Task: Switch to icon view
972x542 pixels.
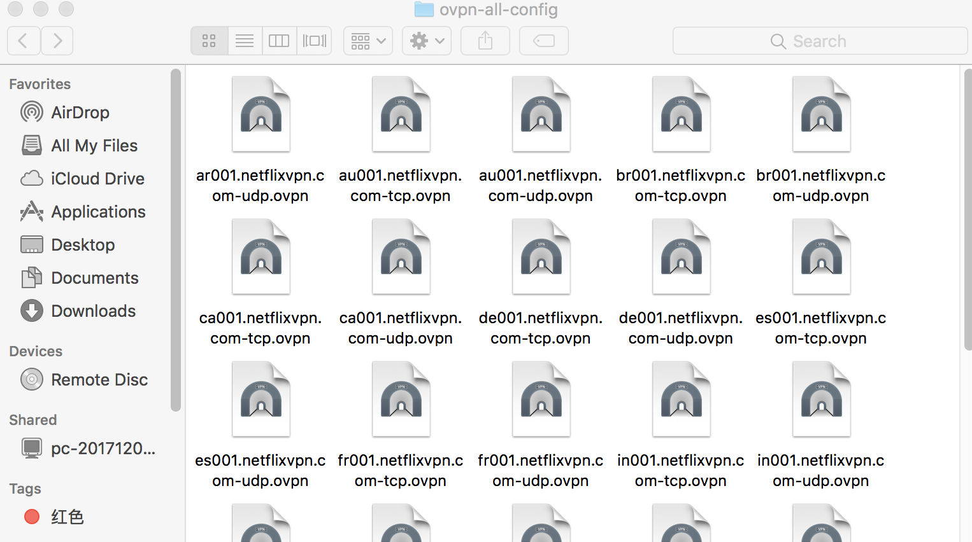Action: [209, 41]
